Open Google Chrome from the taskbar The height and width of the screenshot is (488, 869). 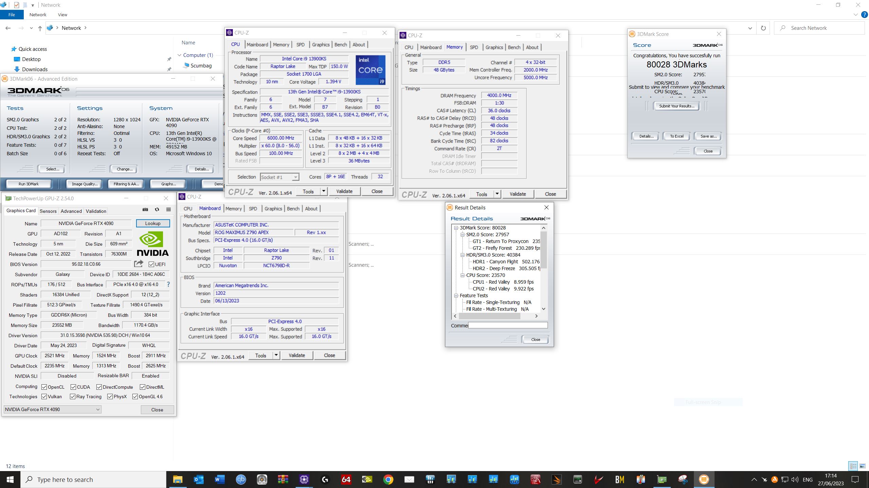tap(388, 480)
